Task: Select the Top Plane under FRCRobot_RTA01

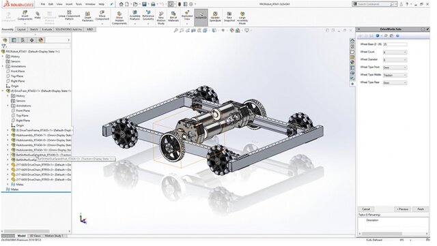Action: point(17,76)
